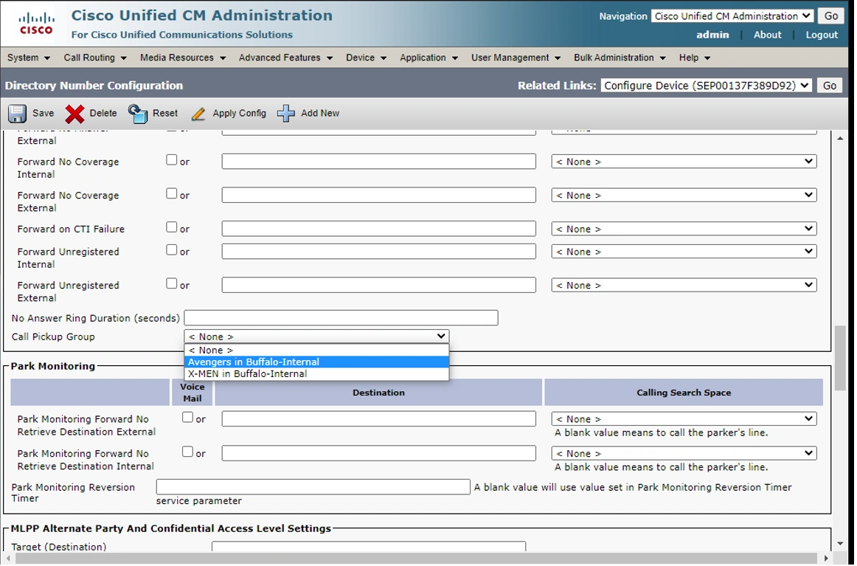857x566 pixels.
Task: Click the vertical scrollbar up arrow
Action: [840, 138]
